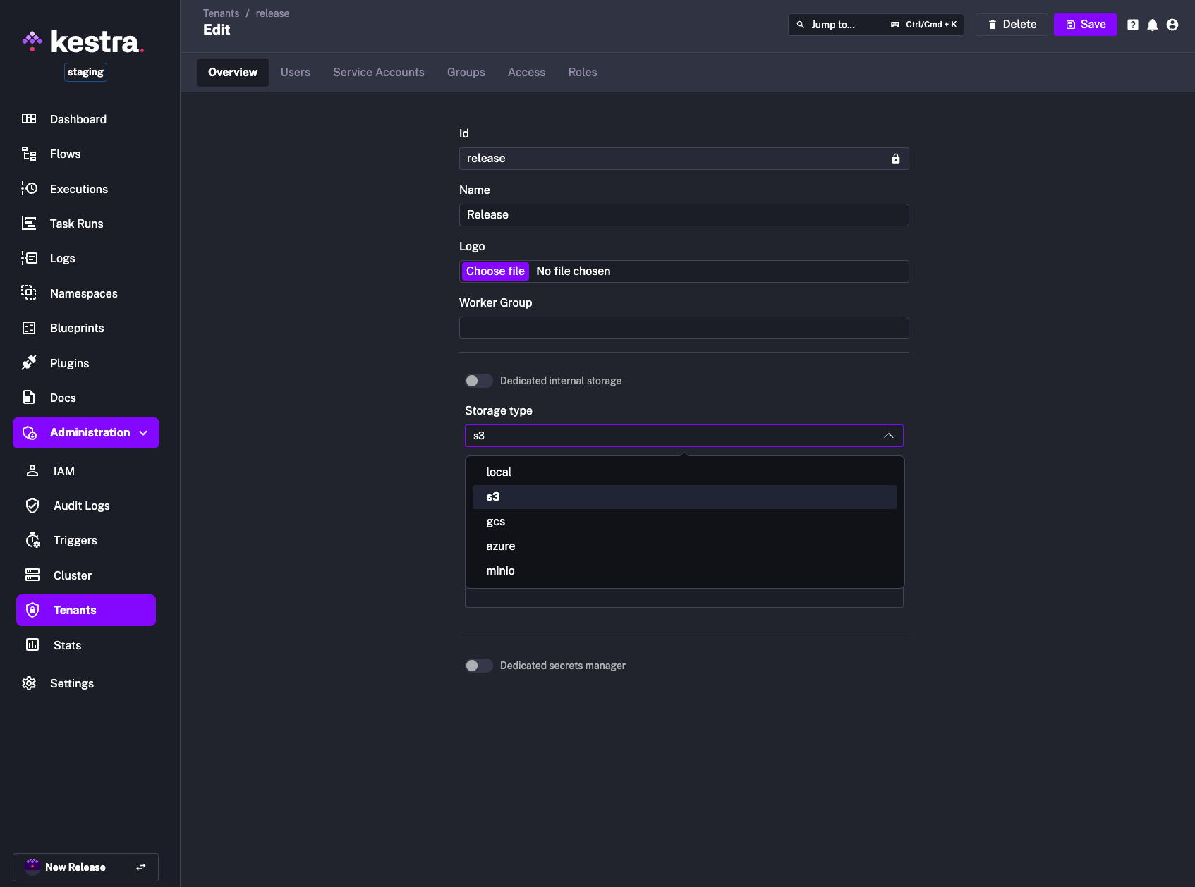This screenshot has width=1195, height=887.
Task: Open Settings gear icon in sidebar
Action: pos(29,683)
